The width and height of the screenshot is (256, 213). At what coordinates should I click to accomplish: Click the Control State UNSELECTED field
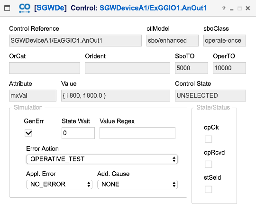click(210, 95)
